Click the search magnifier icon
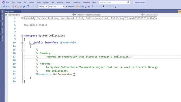The width and height of the screenshot is (181, 102). (128, 2)
